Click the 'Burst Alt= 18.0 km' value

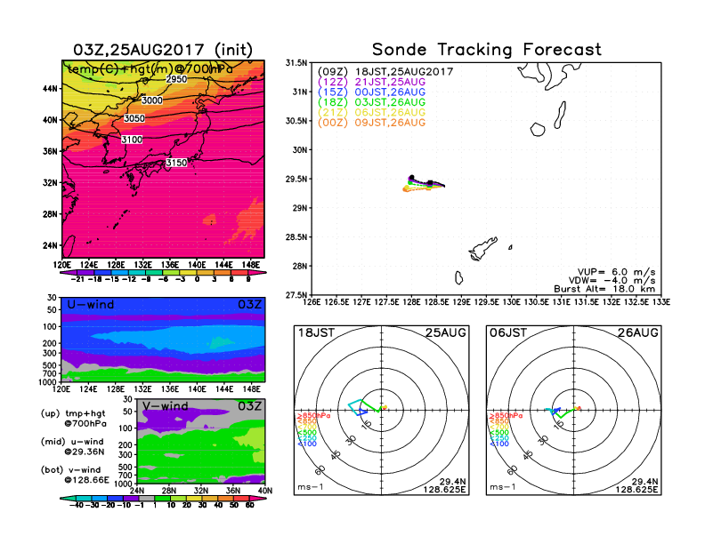pyautogui.click(x=604, y=289)
